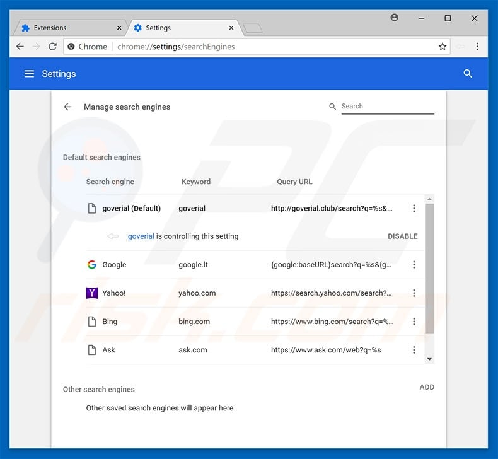Select the yahoo.com keyword

pyautogui.click(x=197, y=293)
